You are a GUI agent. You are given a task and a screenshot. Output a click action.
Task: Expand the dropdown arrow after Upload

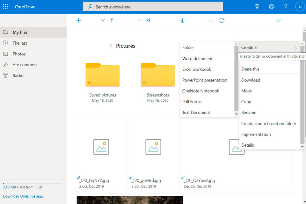[139, 20]
